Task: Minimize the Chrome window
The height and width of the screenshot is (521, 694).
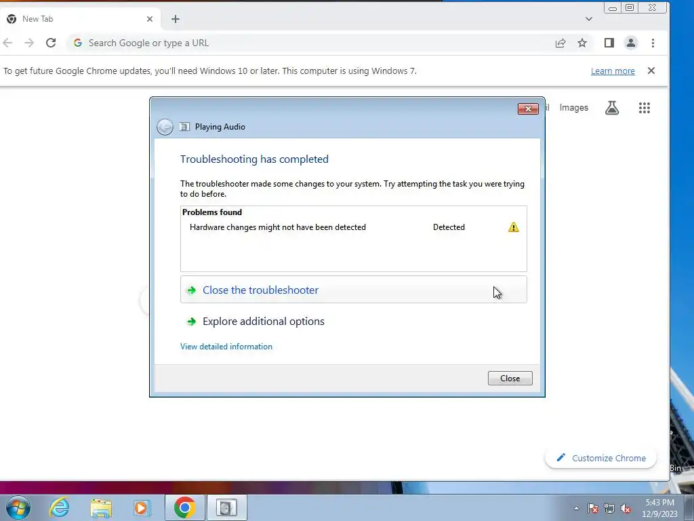Action: [613, 8]
